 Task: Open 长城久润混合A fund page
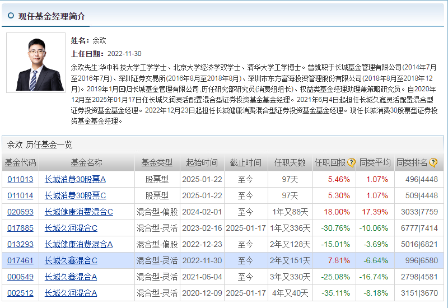click(x=71, y=293)
